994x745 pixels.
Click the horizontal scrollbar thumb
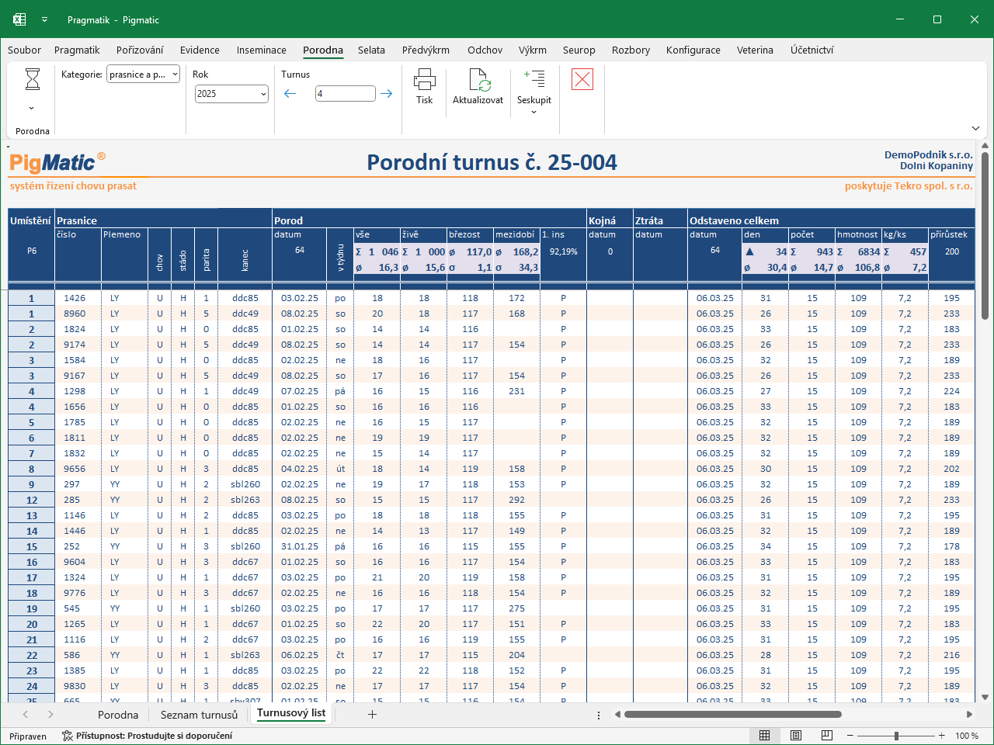[x=733, y=714]
